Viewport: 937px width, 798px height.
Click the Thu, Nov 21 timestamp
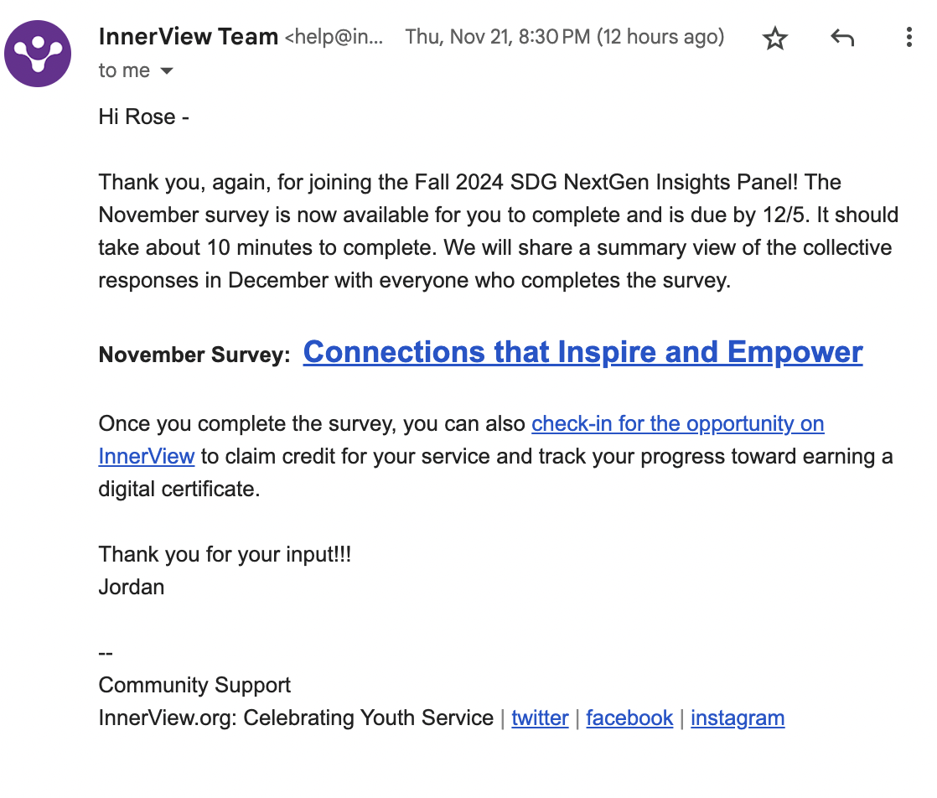click(565, 38)
